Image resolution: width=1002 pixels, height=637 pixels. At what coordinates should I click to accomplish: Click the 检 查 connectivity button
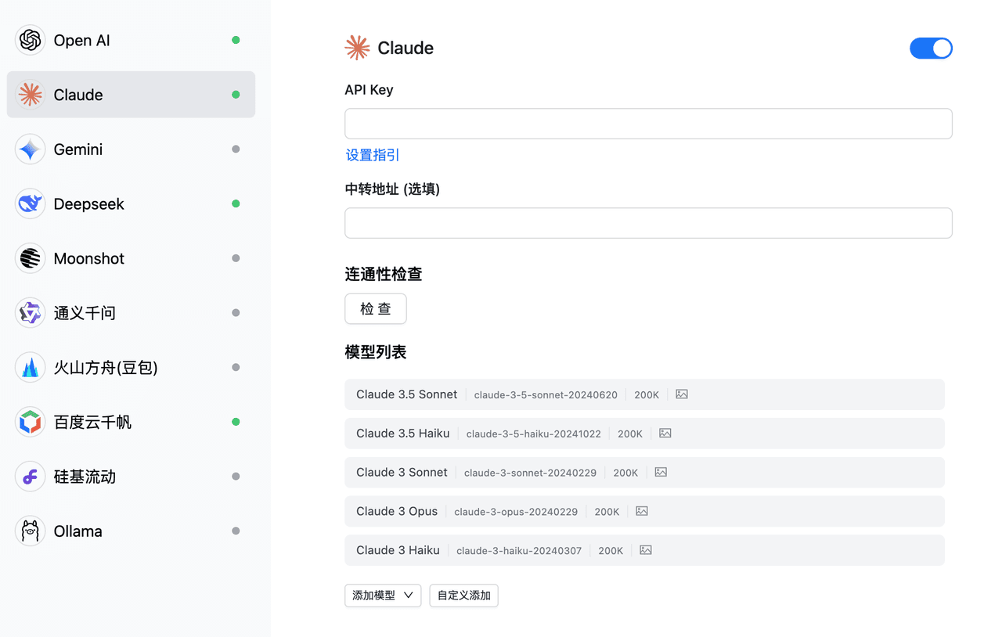pyautogui.click(x=376, y=308)
